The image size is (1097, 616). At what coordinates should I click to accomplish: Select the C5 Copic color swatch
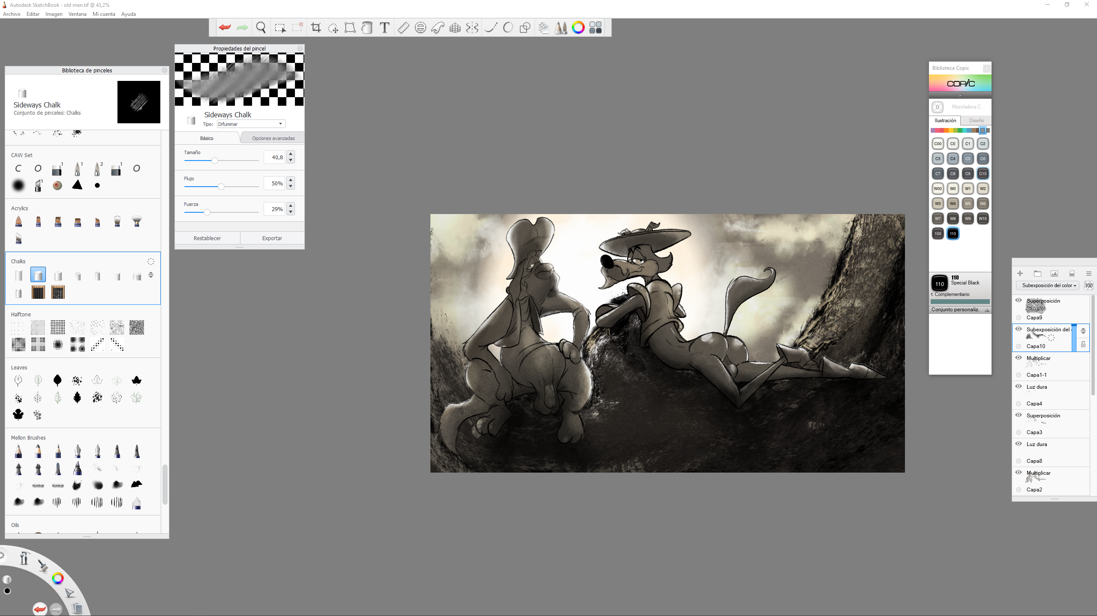point(968,159)
